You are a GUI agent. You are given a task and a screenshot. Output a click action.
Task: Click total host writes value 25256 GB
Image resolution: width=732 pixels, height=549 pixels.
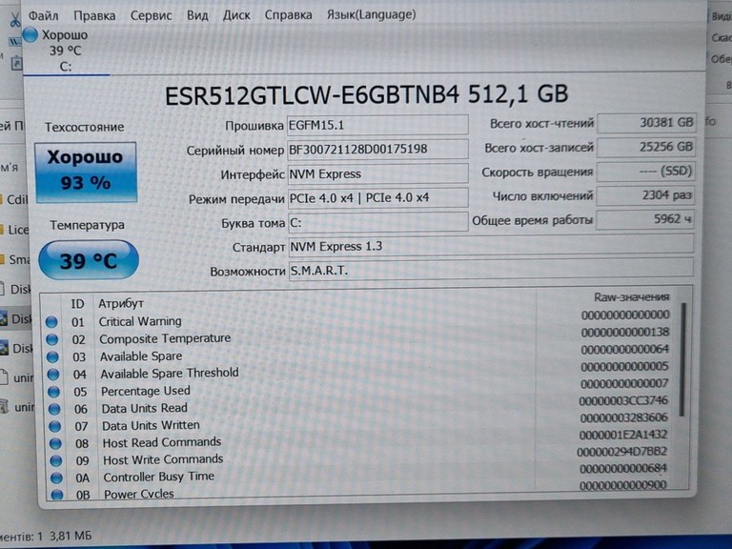pos(646,147)
